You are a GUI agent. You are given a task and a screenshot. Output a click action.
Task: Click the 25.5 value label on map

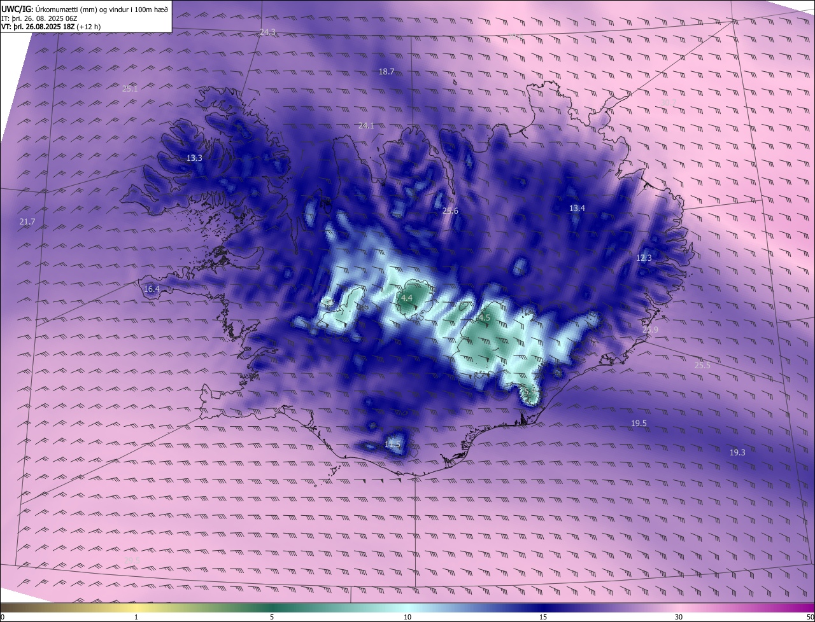pos(702,366)
